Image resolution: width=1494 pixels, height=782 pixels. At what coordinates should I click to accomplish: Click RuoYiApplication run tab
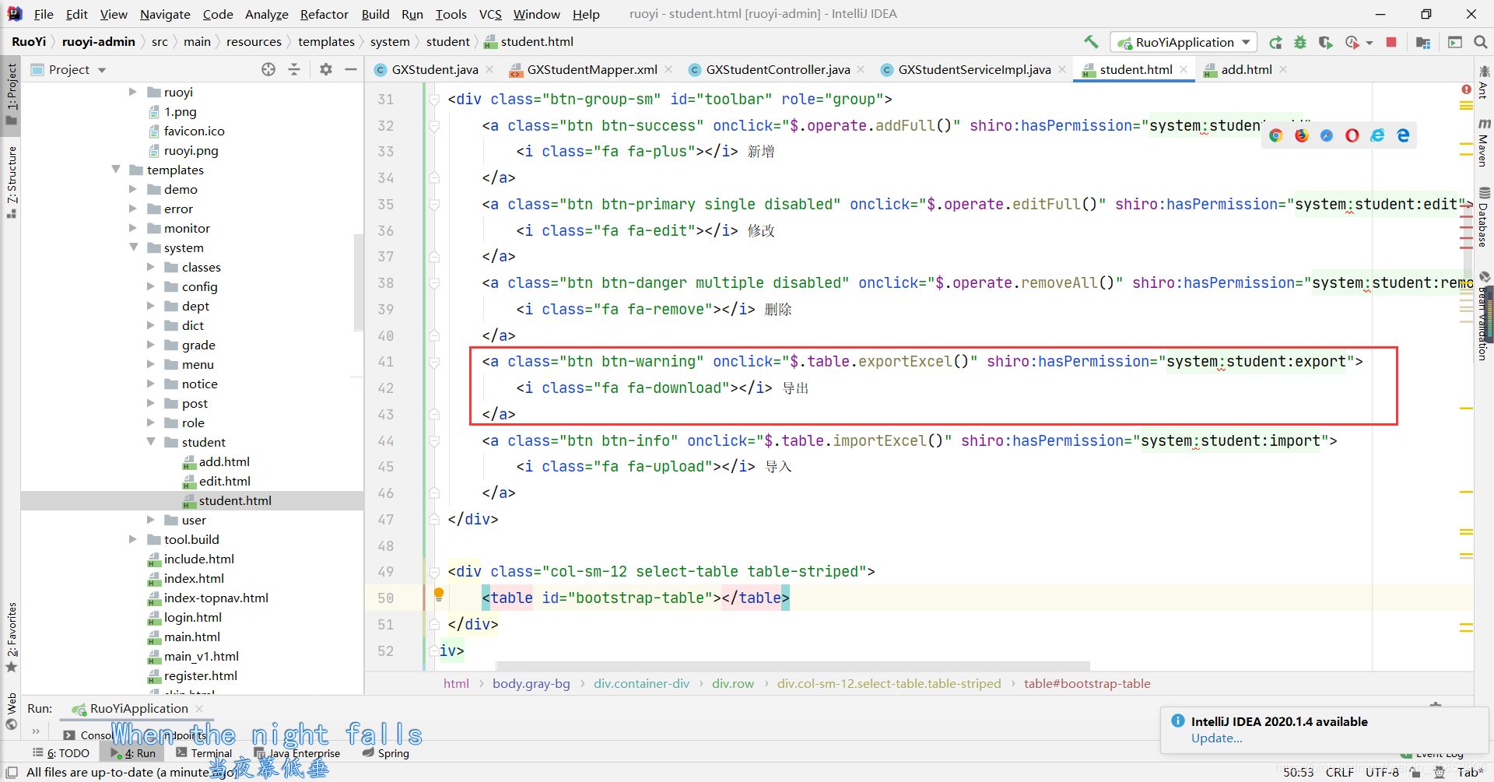[x=139, y=708]
